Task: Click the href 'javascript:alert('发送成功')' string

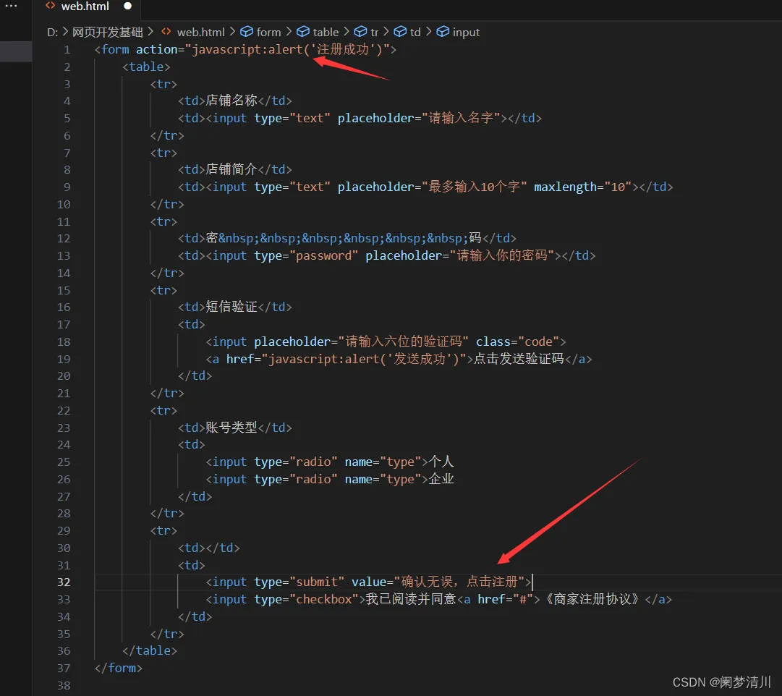Action: tap(364, 360)
